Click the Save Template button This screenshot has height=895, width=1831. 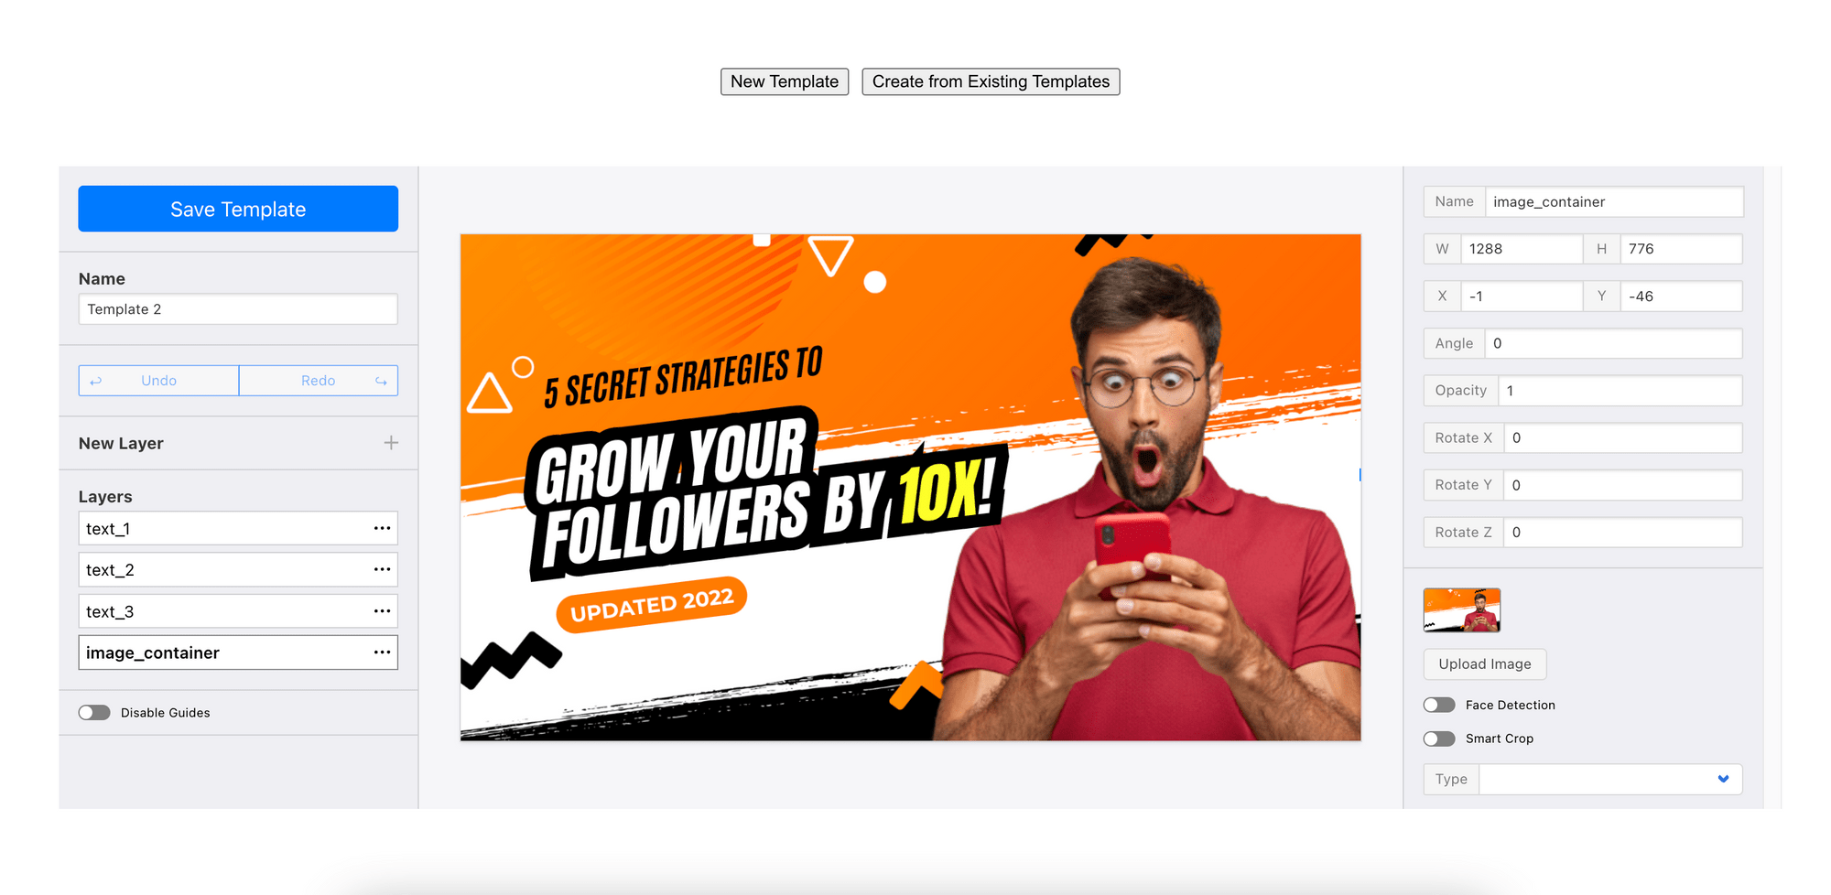click(x=238, y=209)
